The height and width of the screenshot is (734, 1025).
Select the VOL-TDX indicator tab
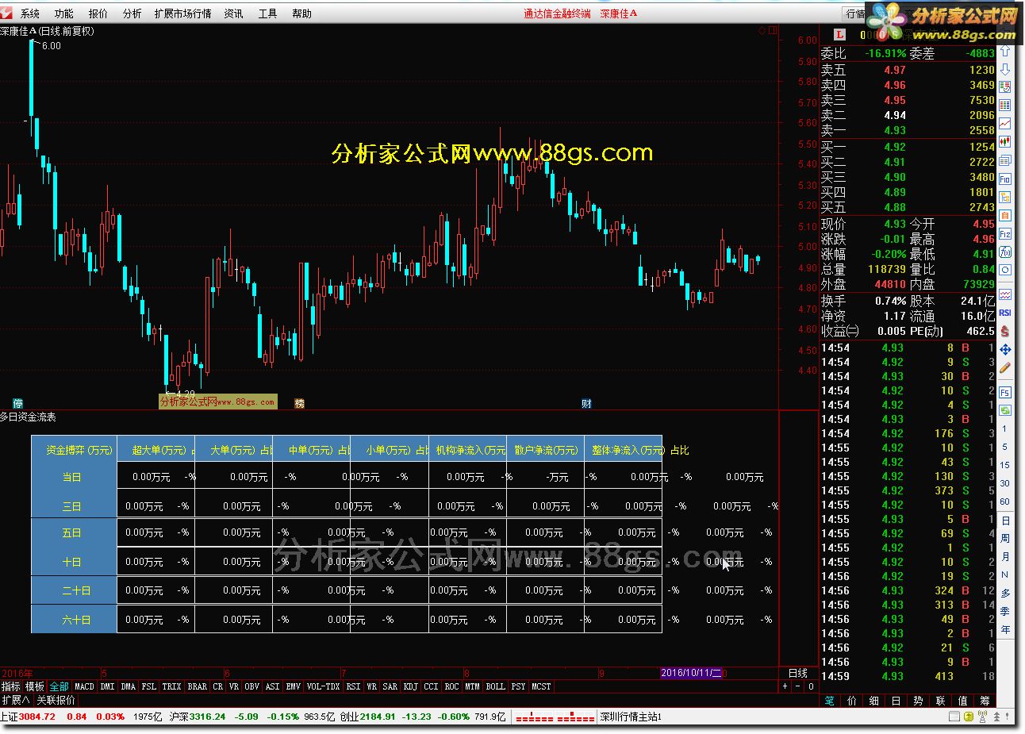pyautogui.click(x=323, y=686)
